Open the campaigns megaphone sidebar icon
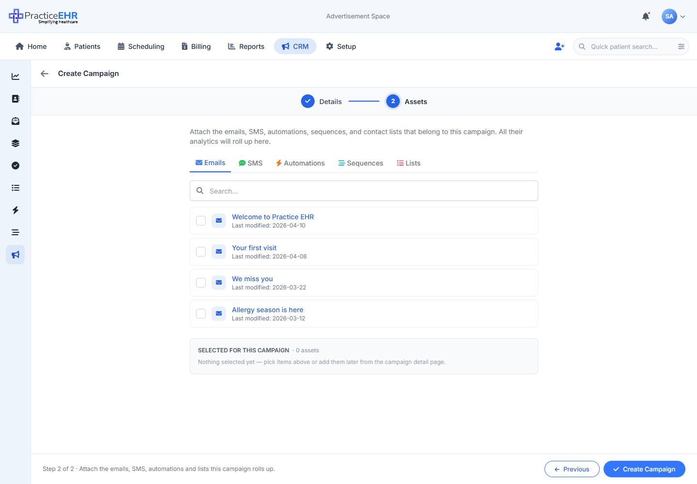Screen dimensions: 697x484 pos(15,255)
